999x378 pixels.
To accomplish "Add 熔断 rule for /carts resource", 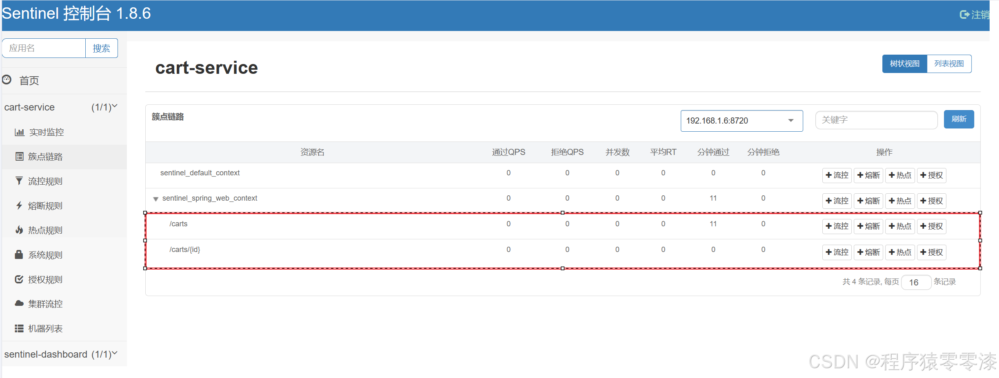I will [x=868, y=226].
